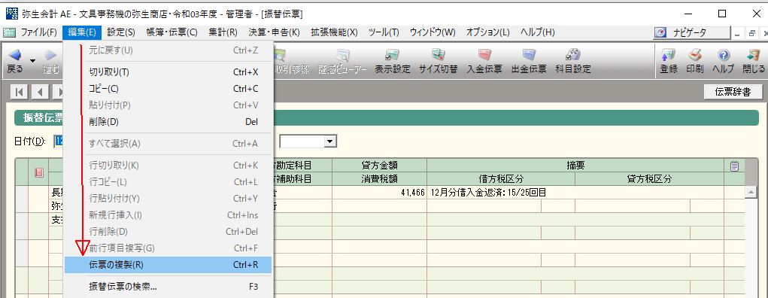
Task: Select the 41,466 amount cell
Action: 380,193
